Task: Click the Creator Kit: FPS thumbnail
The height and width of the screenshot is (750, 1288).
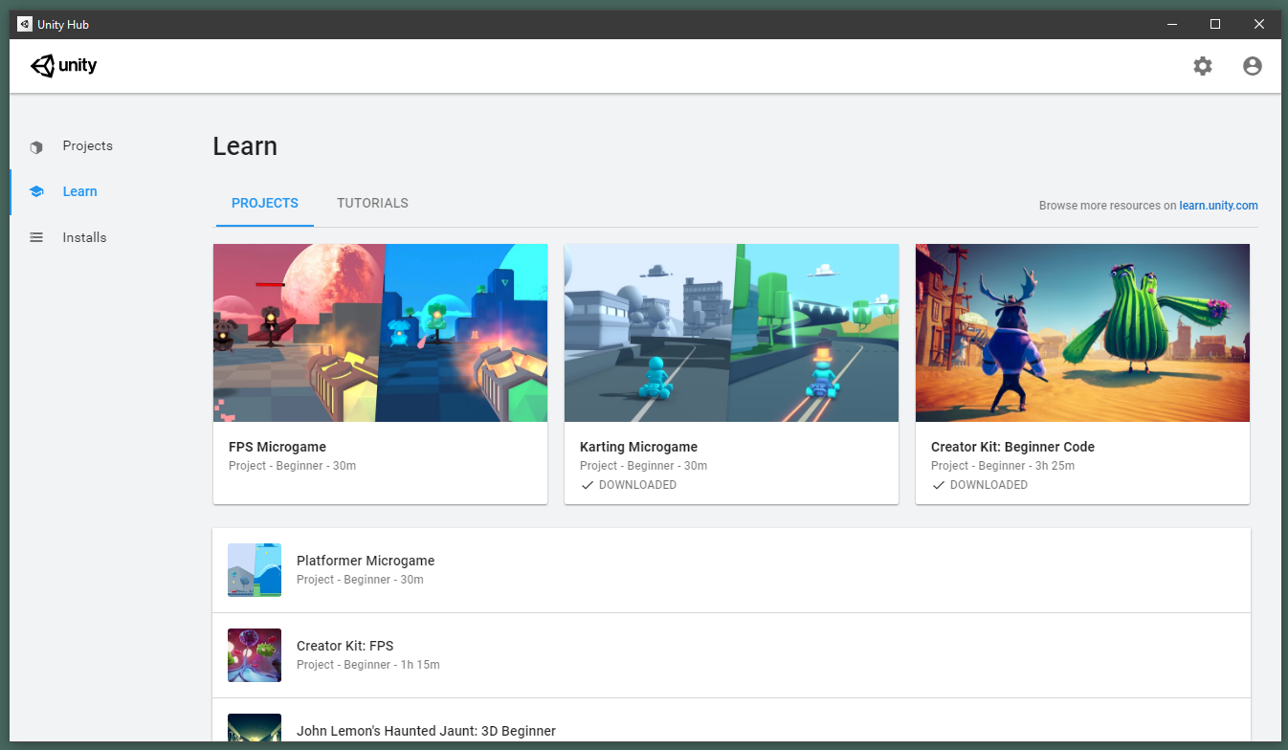Action: [255, 655]
